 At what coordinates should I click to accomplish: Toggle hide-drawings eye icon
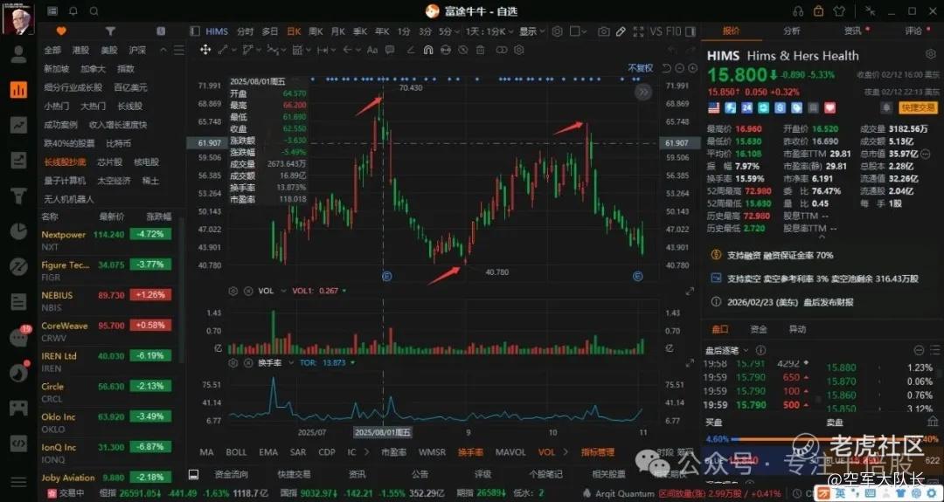pos(463,50)
